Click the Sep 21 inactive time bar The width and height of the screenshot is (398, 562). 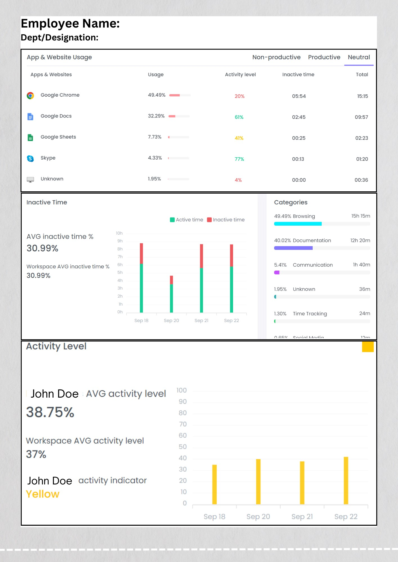click(x=202, y=256)
